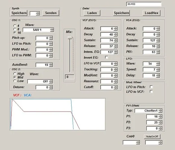Click the FV1 P2 spinner arrows
This screenshot has height=150, width=175.
(160, 122)
